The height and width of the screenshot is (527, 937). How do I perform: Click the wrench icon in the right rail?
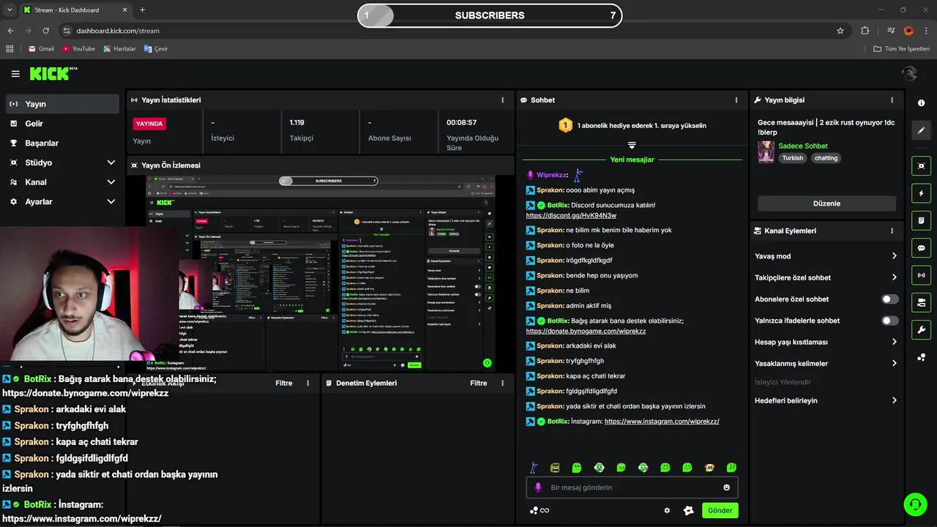pyautogui.click(x=921, y=330)
